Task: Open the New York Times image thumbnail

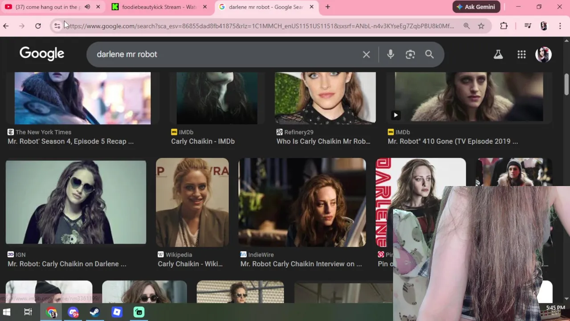Action: (82, 98)
